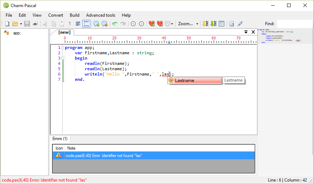The height and width of the screenshot is (184, 314).
Task: Click the navigate back arrow icon
Action: (133, 24)
